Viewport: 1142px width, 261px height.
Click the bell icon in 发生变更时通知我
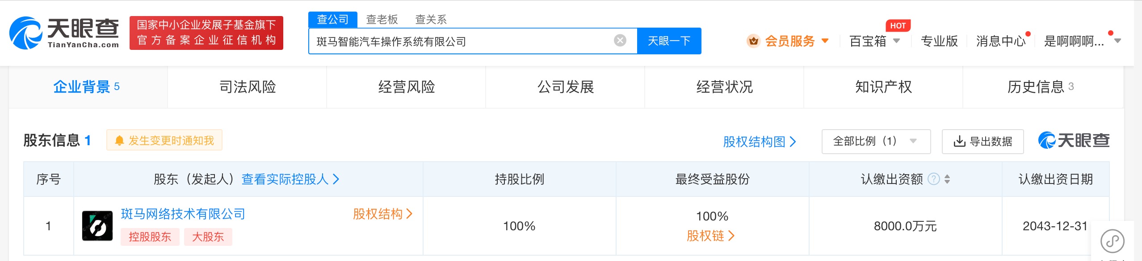coord(119,141)
